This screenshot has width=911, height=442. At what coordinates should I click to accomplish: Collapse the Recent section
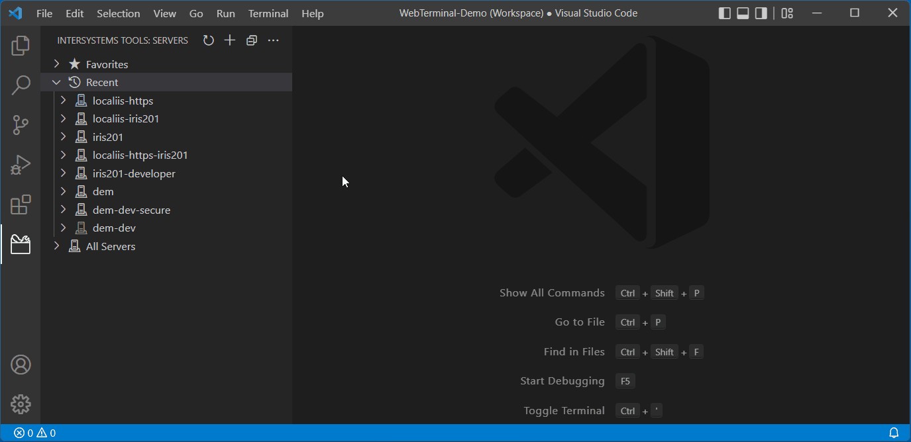pyautogui.click(x=57, y=82)
